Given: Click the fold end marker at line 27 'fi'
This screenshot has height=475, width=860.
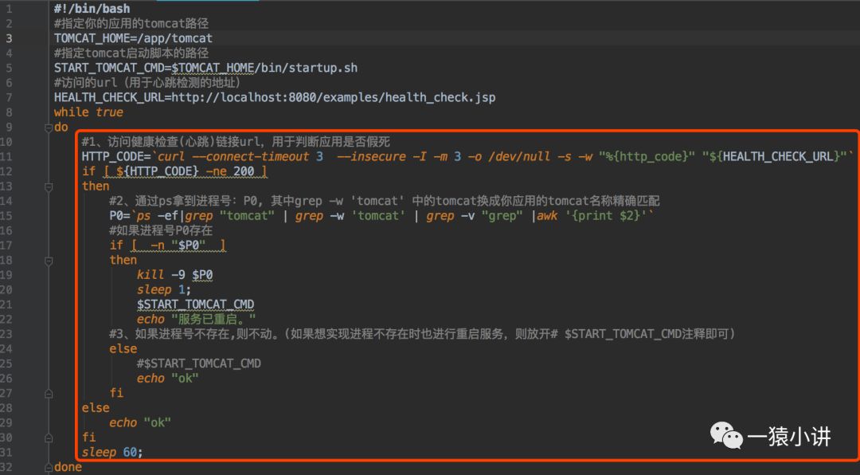Looking at the screenshot, I should point(49,394).
